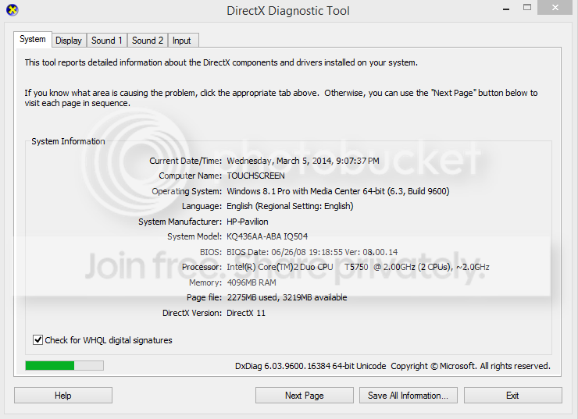Click the Processor information line

click(x=358, y=267)
